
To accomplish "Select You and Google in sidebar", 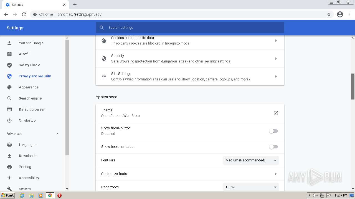I will tap(31, 43).
